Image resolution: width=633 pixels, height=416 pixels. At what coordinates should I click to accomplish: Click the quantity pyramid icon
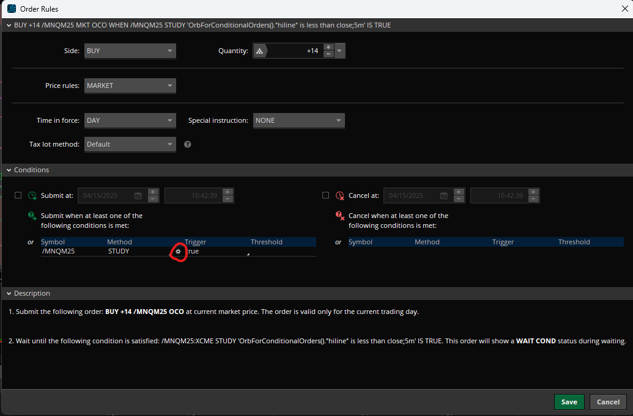(260, 51)
